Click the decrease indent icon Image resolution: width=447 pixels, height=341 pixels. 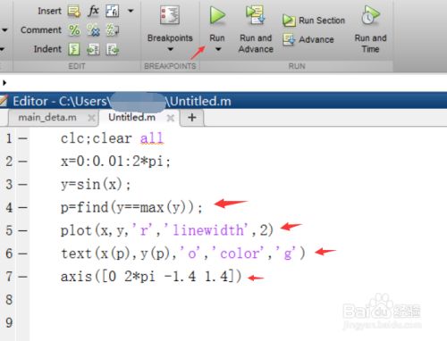click(113, 49)
